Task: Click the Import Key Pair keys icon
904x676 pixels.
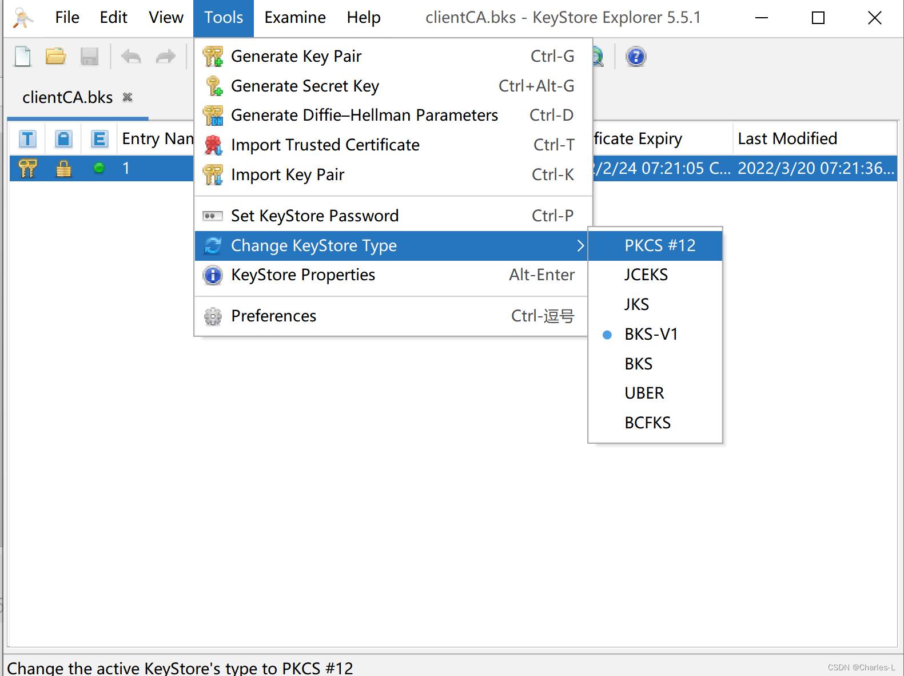Action: 213,174
